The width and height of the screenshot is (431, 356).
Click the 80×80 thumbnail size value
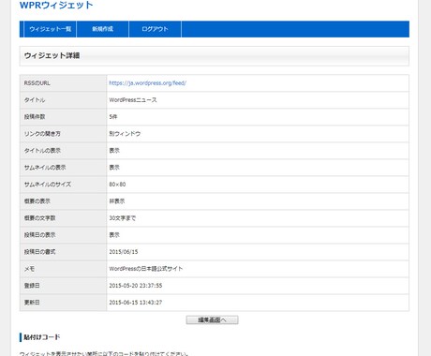[117, 185]
